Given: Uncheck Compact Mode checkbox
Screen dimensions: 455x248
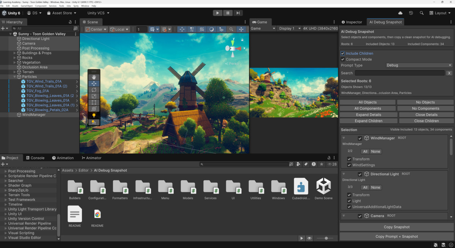Looking at the screenshot, I should 343,60.
